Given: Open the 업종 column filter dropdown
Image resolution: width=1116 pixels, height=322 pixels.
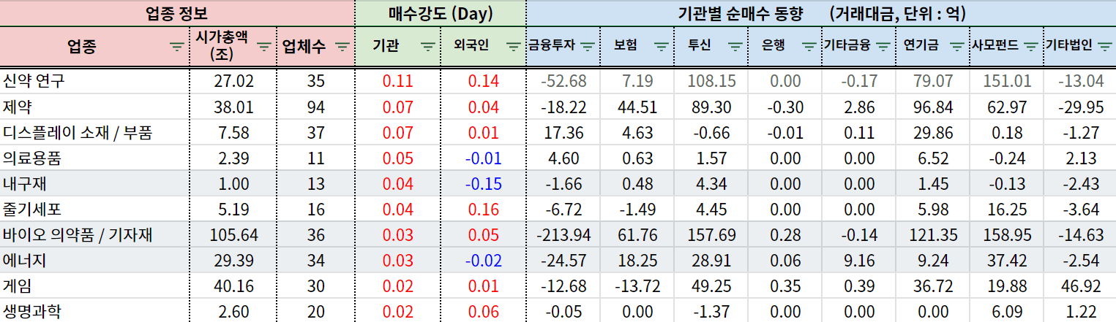Looking at the screenshot, I should point(177,47).
